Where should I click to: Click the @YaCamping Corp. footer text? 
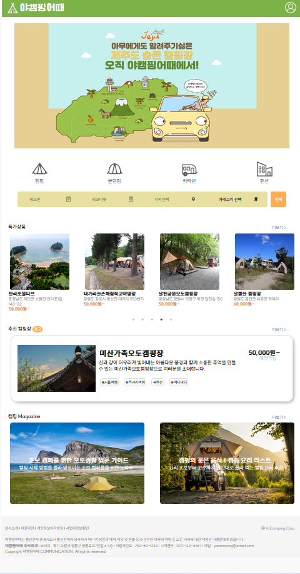278,528
